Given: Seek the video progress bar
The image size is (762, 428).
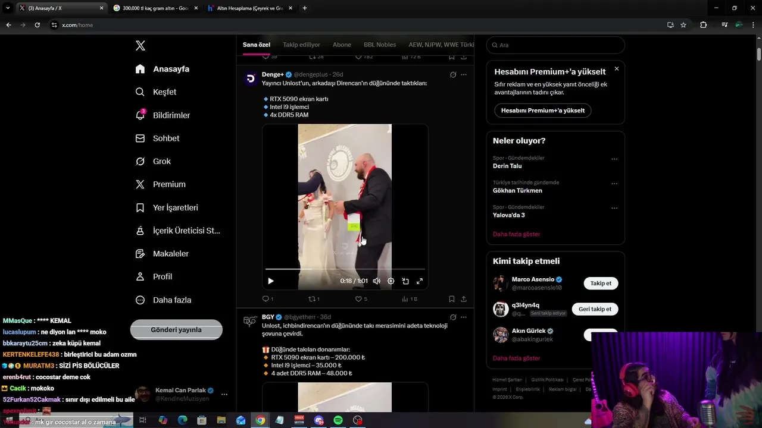Looking at the screenshot, I should 345,269.
